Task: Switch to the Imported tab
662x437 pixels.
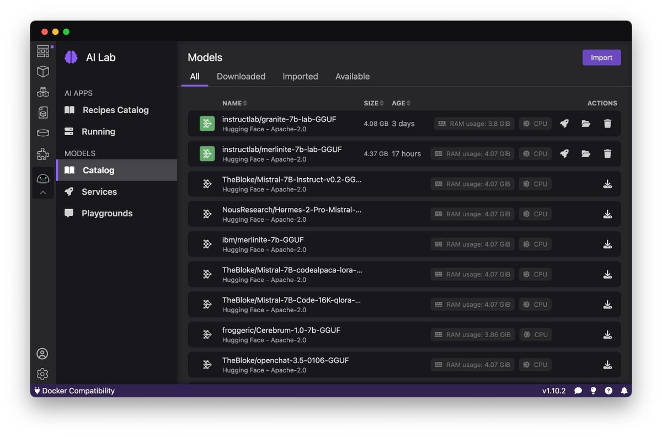Action: (x=300, y=77)
